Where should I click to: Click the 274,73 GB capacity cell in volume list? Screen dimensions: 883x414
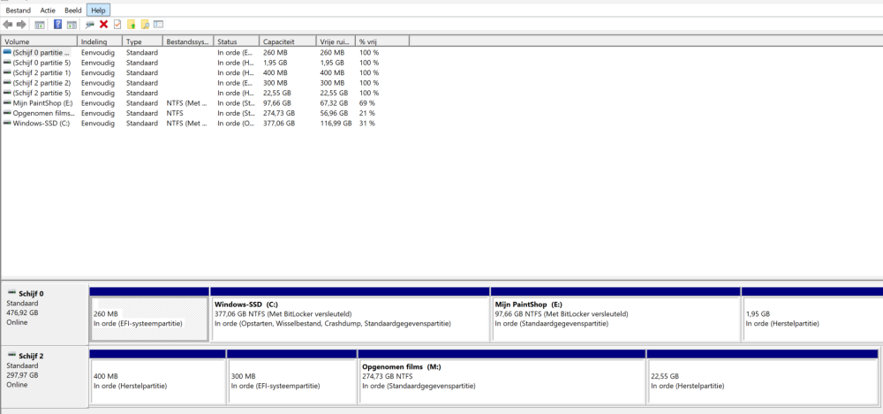coord(279,113)
